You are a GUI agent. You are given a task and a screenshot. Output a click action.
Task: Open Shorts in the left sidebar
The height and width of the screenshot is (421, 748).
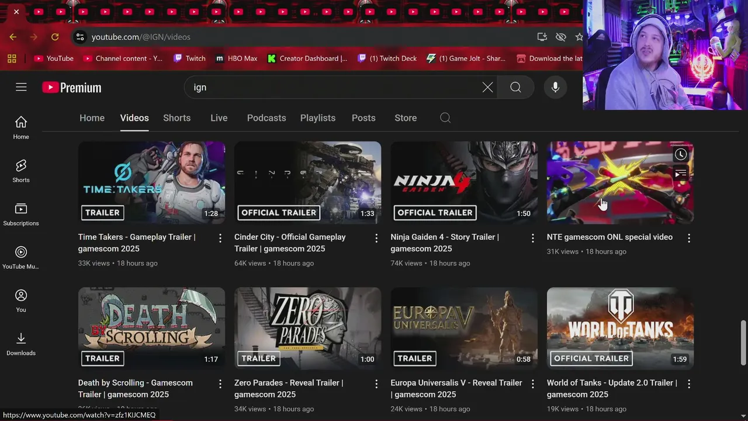(21, 171)
